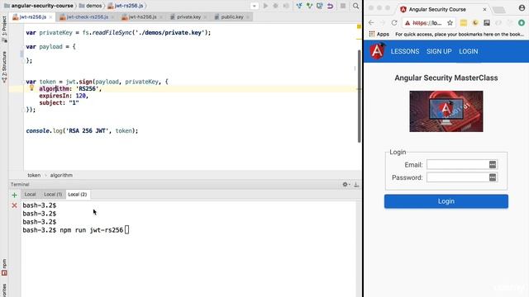Open the Project tool window side tab
Viewport: 529px width, 297px height.
pos(4,29)
